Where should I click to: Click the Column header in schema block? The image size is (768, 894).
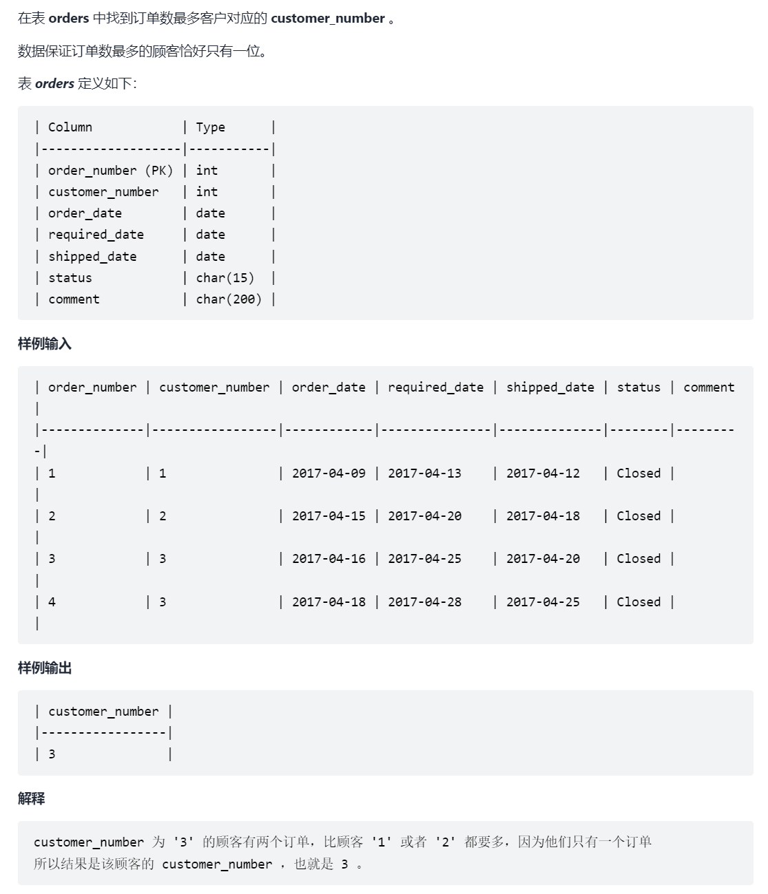(70, 127)
